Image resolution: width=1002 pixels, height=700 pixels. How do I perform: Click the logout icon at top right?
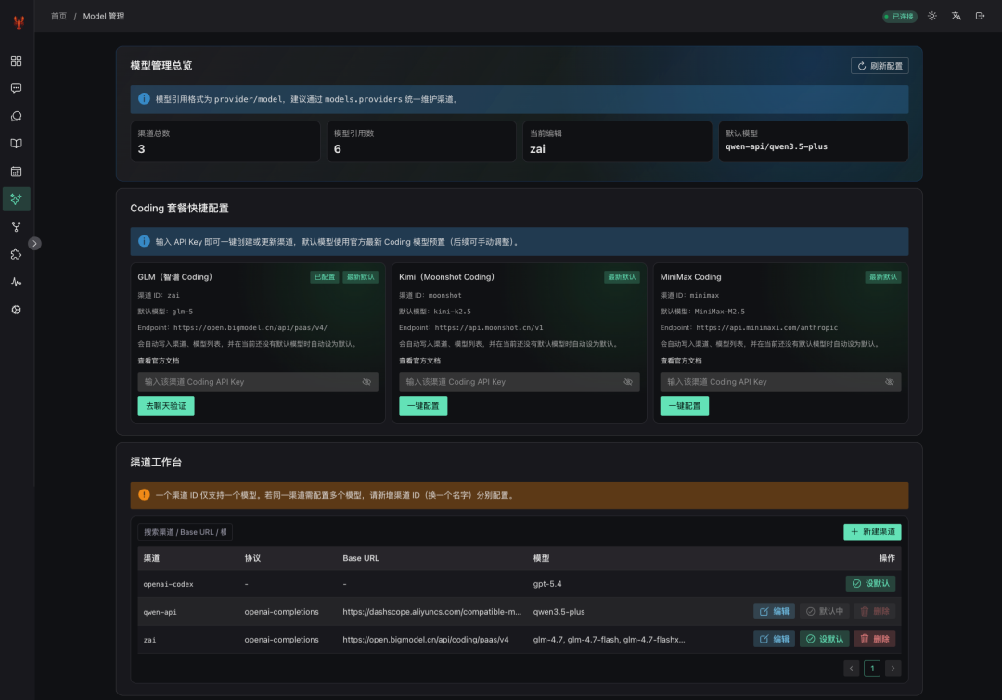point(980,16)
